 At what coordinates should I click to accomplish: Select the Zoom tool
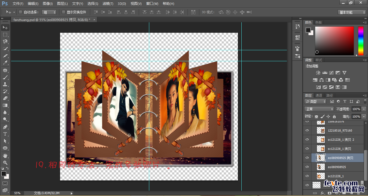pyautogui.click(x=5, y=162)
